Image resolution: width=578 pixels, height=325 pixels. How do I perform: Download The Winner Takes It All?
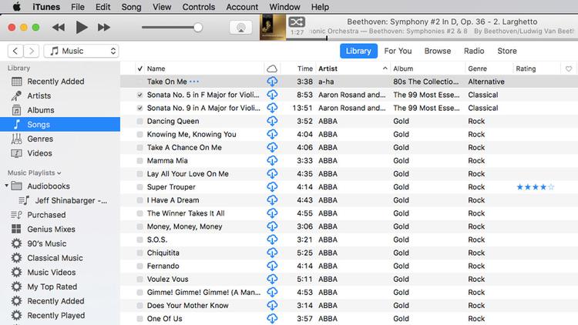[x=272, y=213]
